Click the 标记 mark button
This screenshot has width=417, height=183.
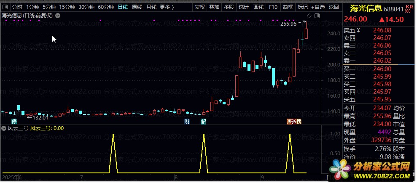pos(302,7)
